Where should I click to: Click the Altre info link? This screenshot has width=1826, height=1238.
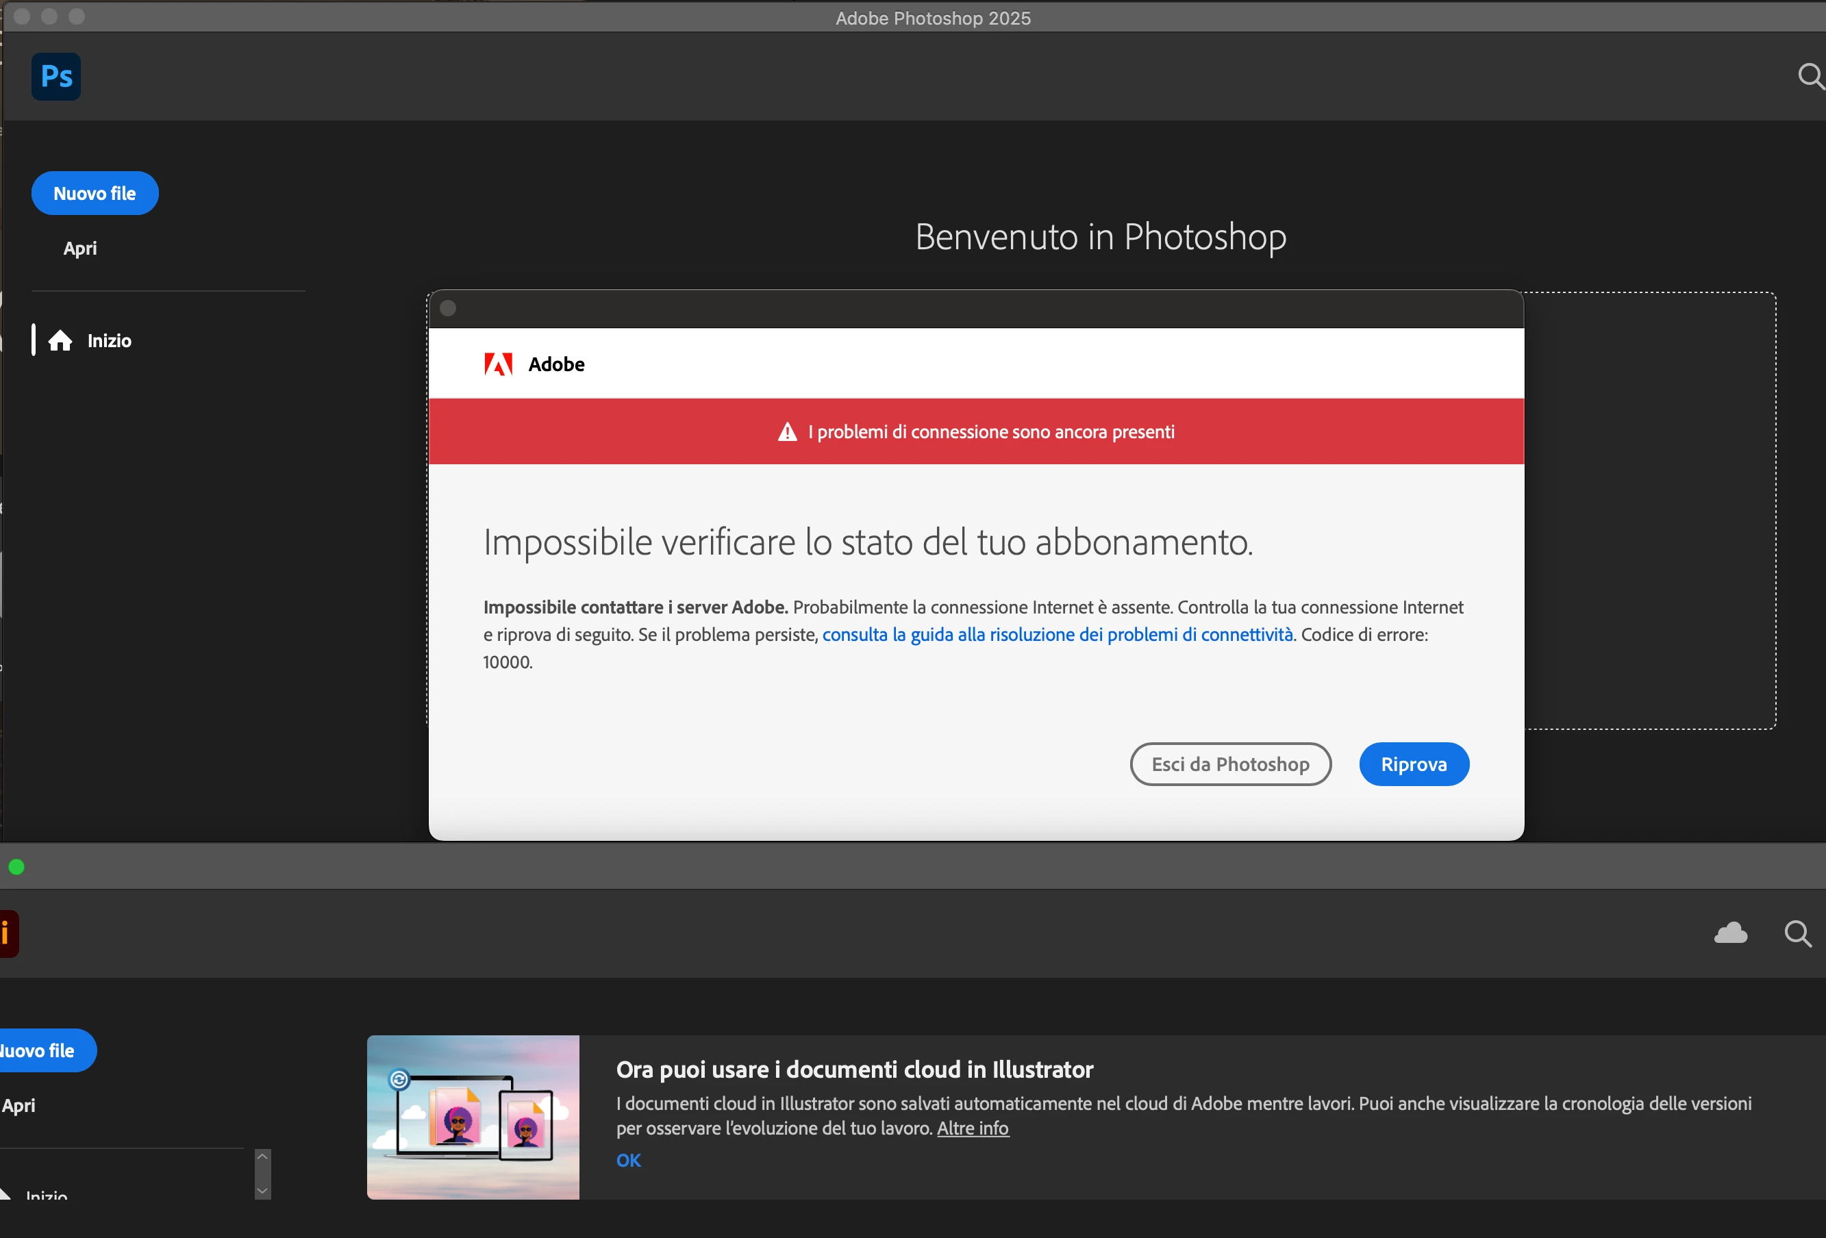972,1128
